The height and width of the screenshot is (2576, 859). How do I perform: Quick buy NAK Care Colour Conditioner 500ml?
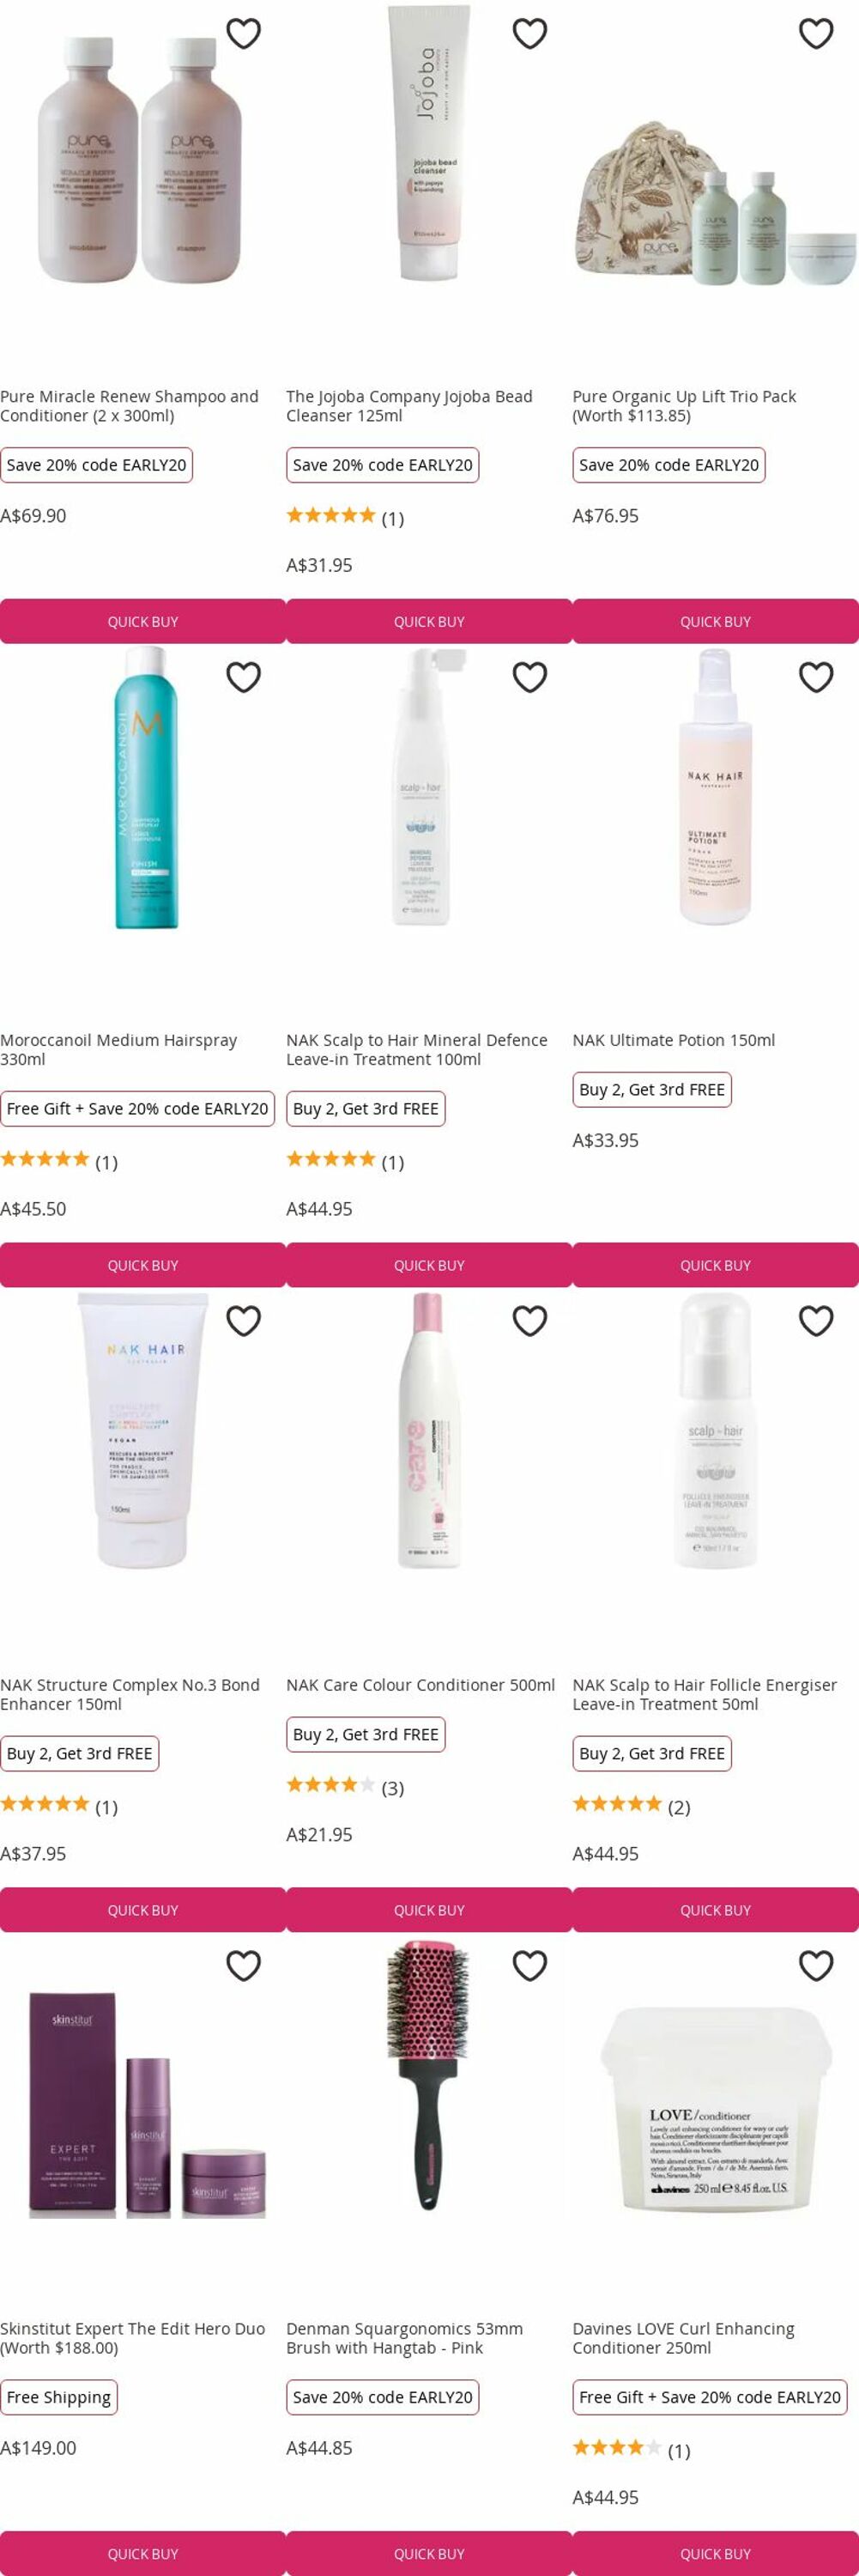tap(429, 1909)
